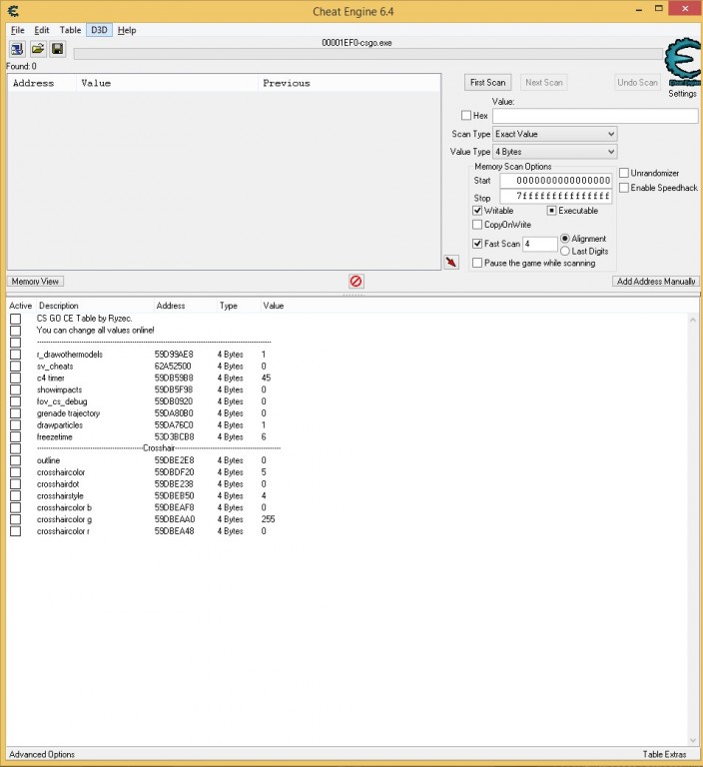Open the Value Type dropdown

(555, 152)
